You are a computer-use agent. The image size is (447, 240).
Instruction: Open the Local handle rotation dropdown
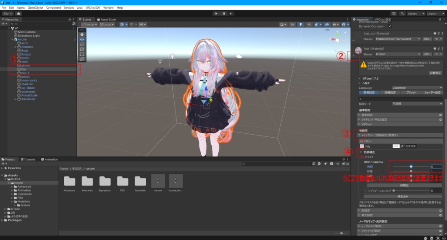[x=107, y=24]
